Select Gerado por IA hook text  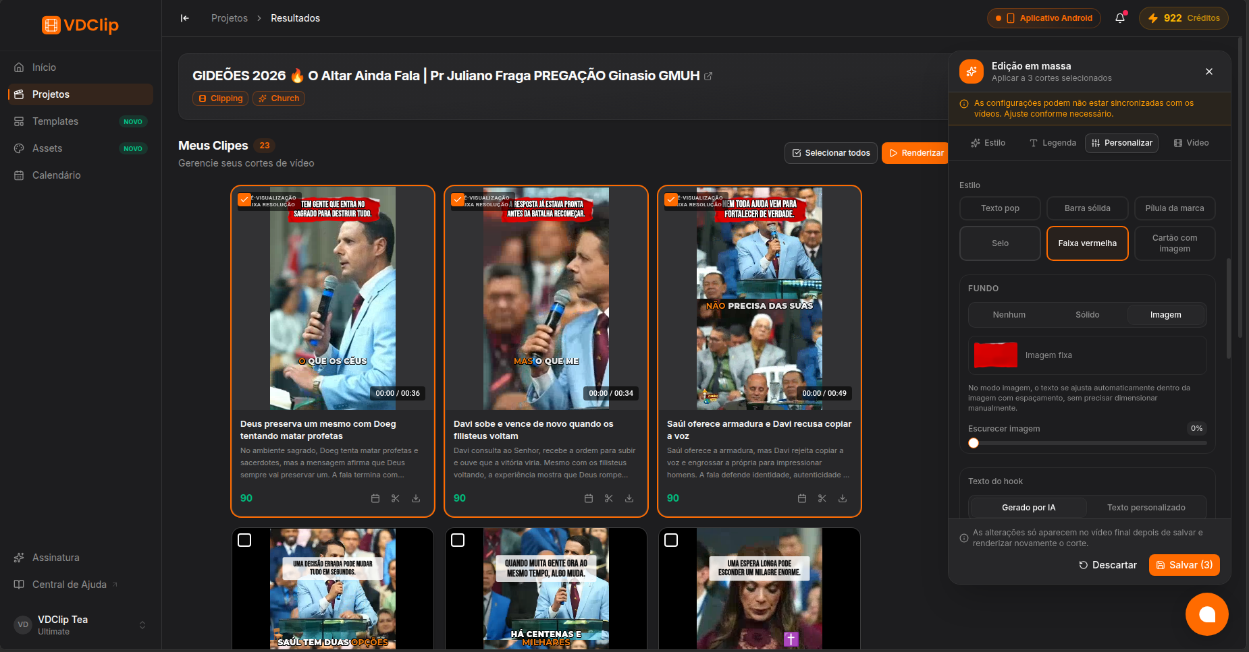coord(1028,508)
